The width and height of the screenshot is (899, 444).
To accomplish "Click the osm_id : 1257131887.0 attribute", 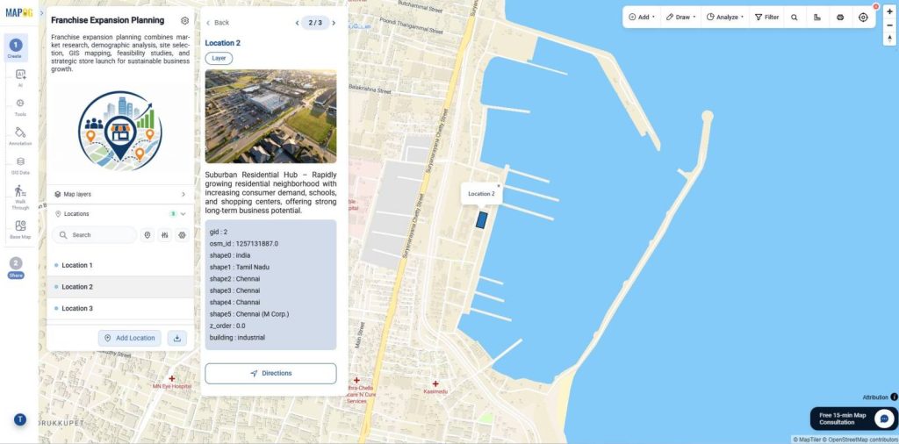I will 244,243.
